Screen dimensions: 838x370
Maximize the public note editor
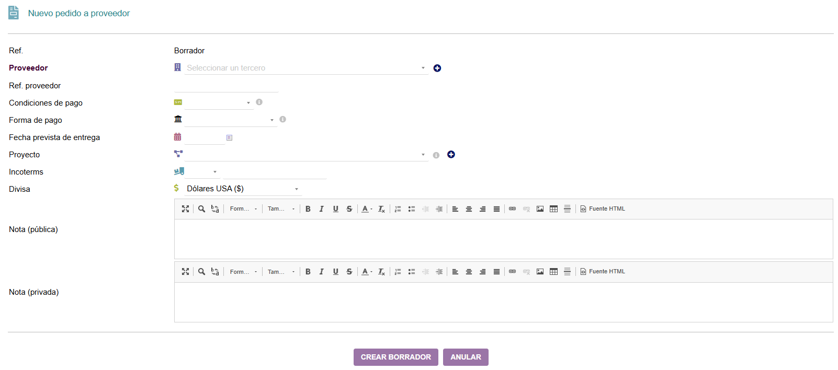tap(185, 209)
